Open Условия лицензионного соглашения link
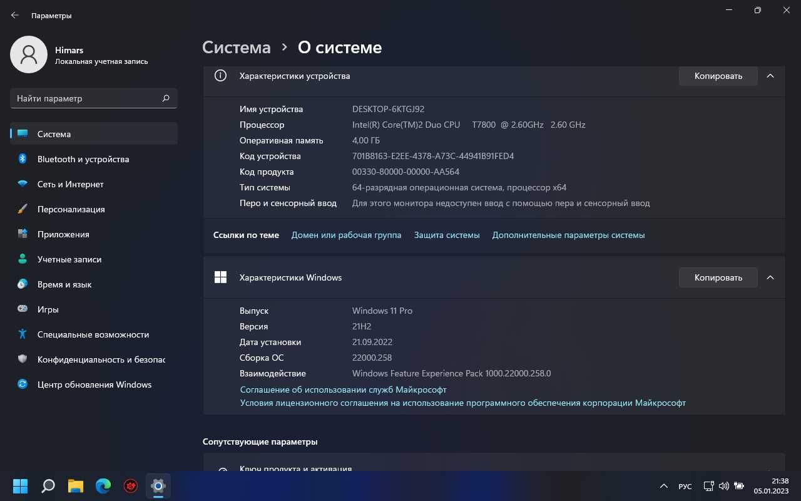 (x=463, y=403)
